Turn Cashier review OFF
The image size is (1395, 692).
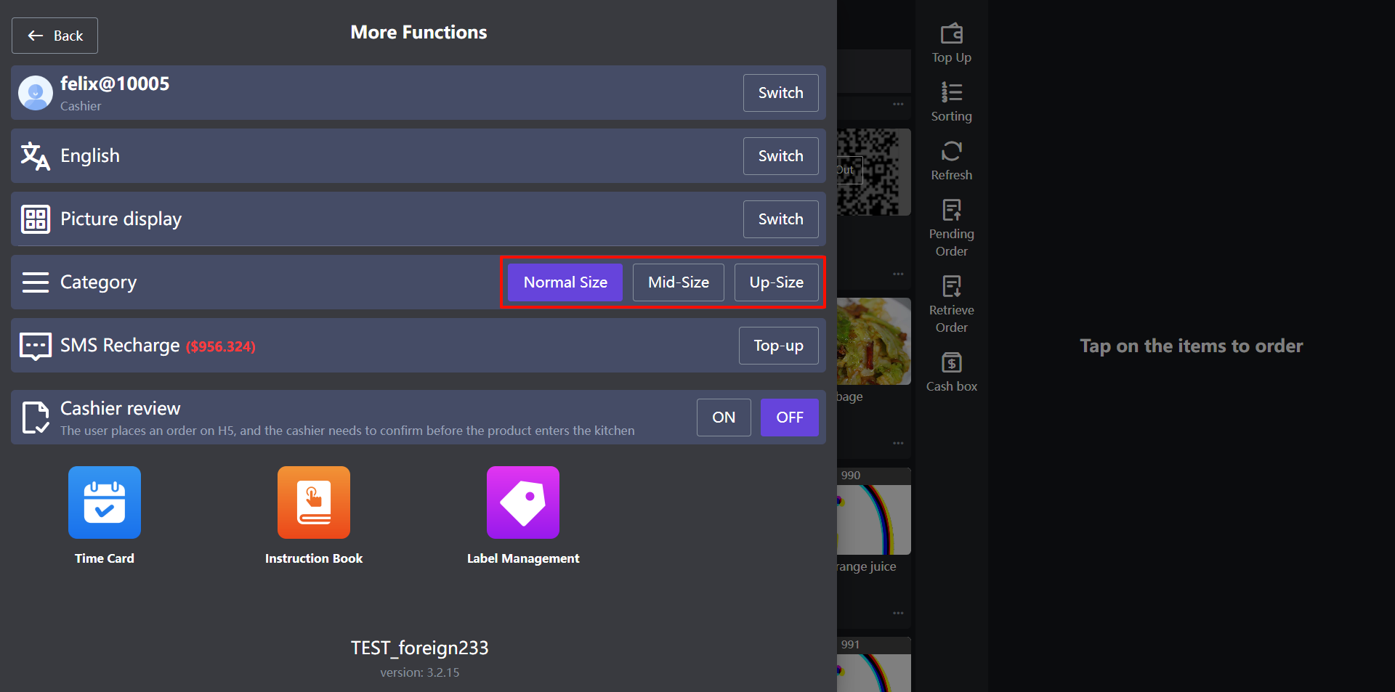tap(789, 418)
